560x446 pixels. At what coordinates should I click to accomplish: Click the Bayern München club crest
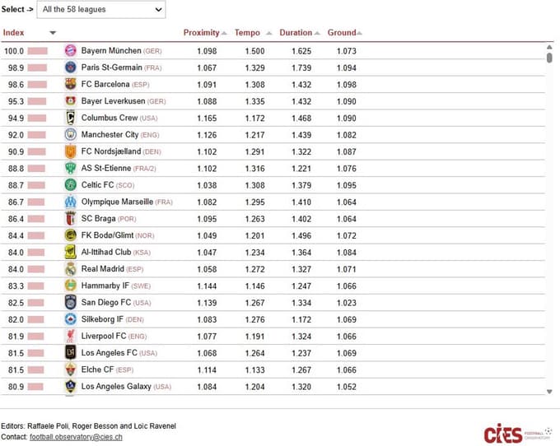pos(71,51)
